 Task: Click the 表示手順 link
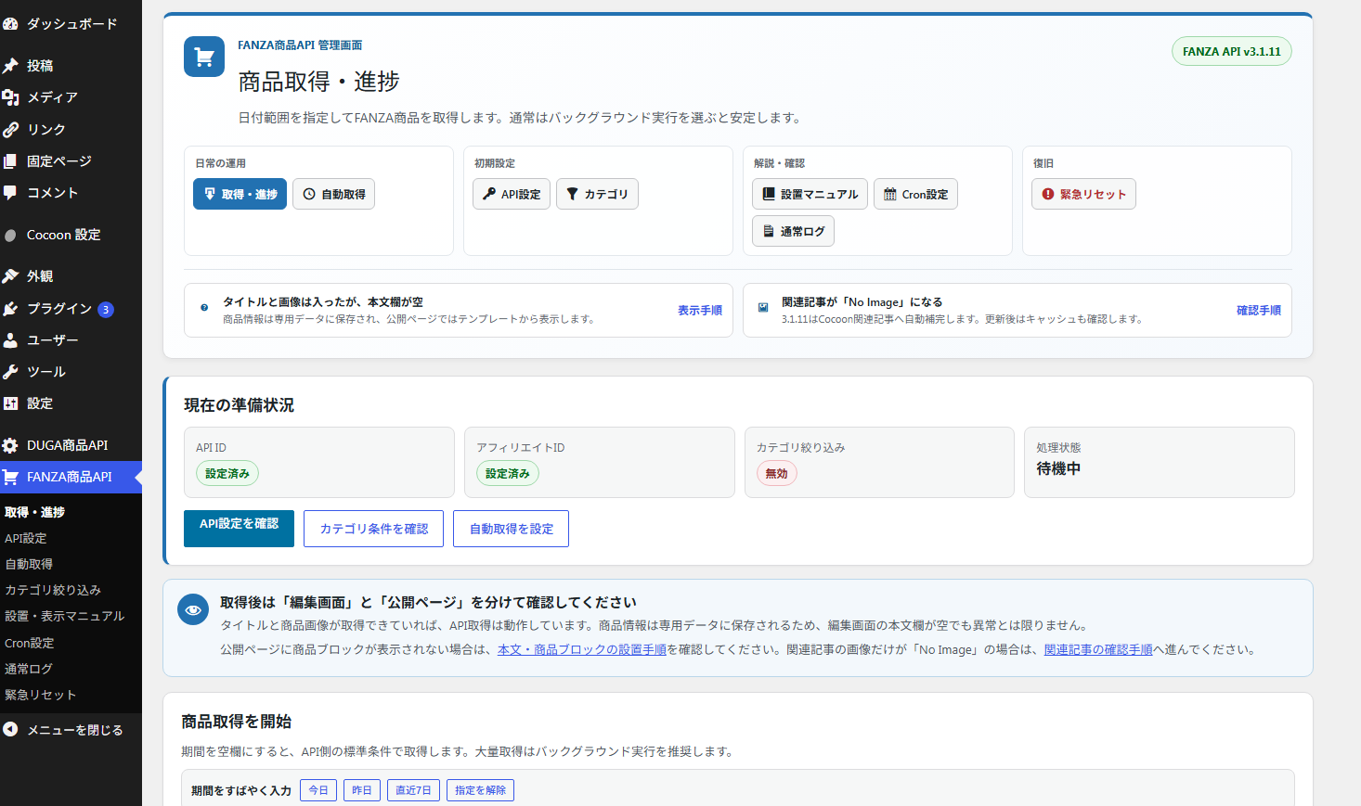coord(700,311)
